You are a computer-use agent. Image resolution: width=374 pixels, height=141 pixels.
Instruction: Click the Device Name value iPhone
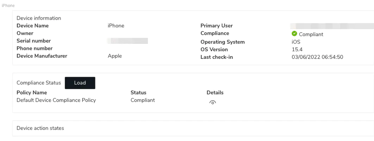click(x=116, y=26)
